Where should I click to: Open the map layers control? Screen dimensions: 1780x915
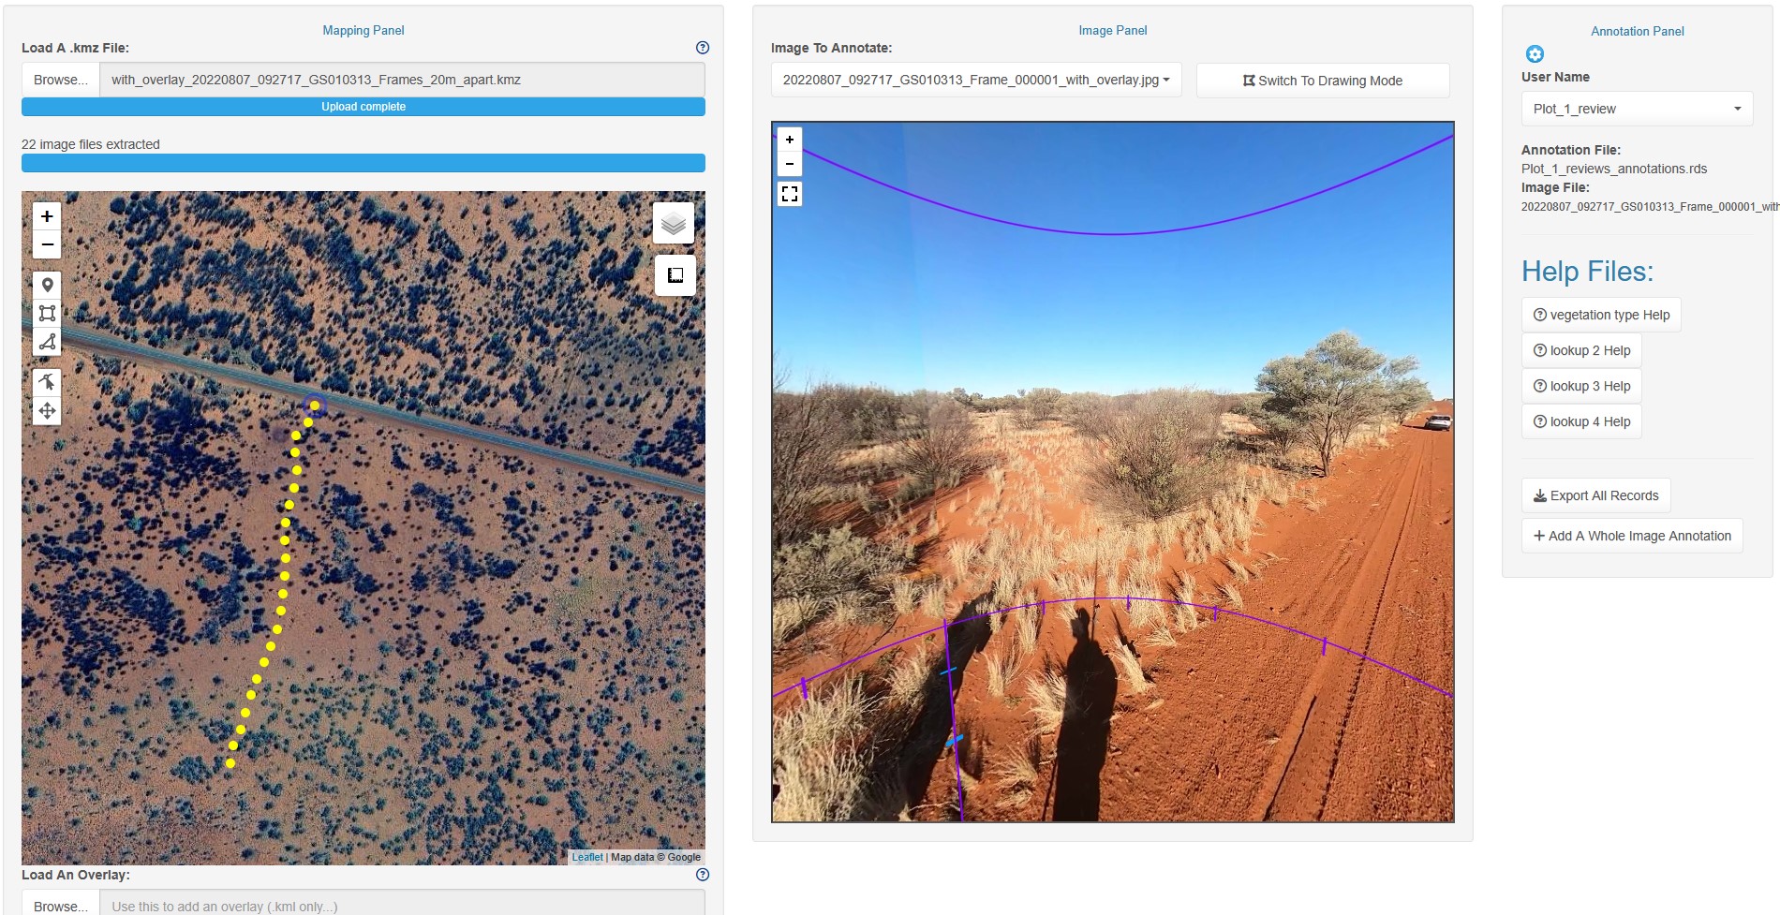tap(674, 224)
